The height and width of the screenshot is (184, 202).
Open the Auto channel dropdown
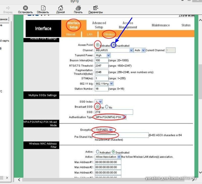[139, 50]
